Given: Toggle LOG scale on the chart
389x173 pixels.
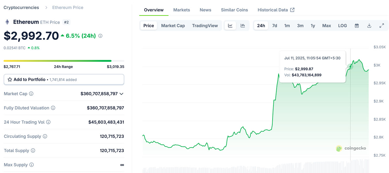Looking at the screenshot, I should [342, 25].
